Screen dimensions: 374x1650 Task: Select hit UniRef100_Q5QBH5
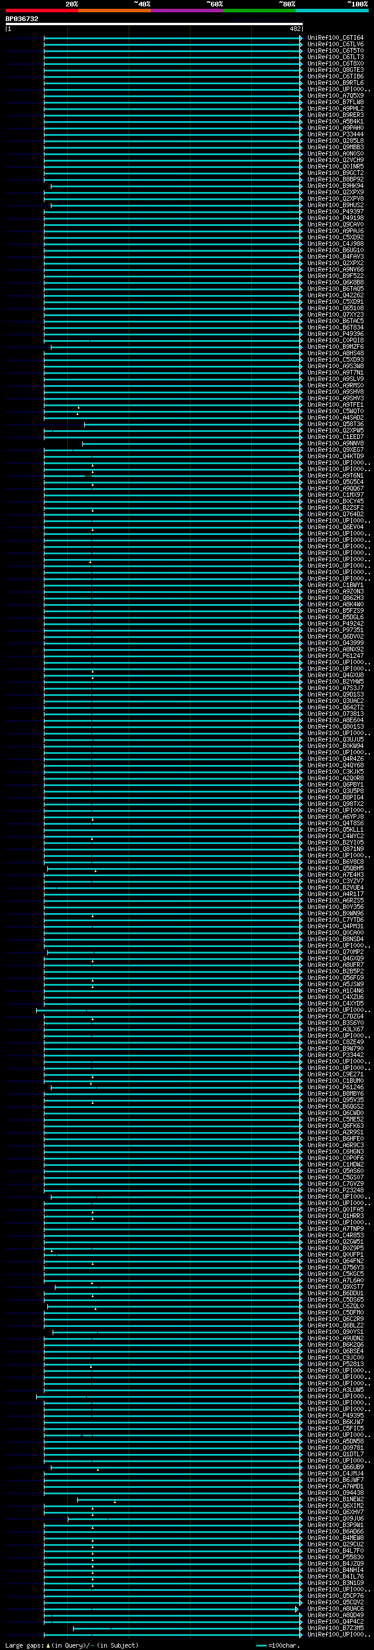(335, 869)
